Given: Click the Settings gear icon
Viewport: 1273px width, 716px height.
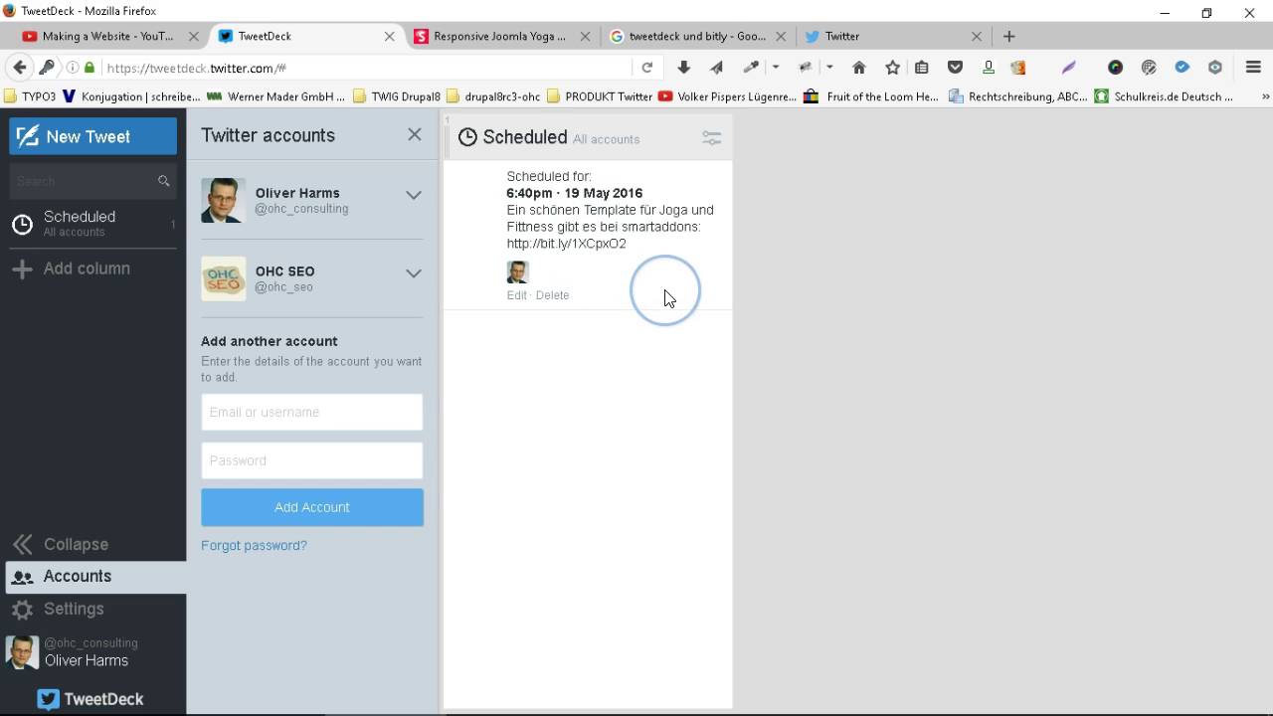Looking at the screenshot, I should (x=22, y=609).
